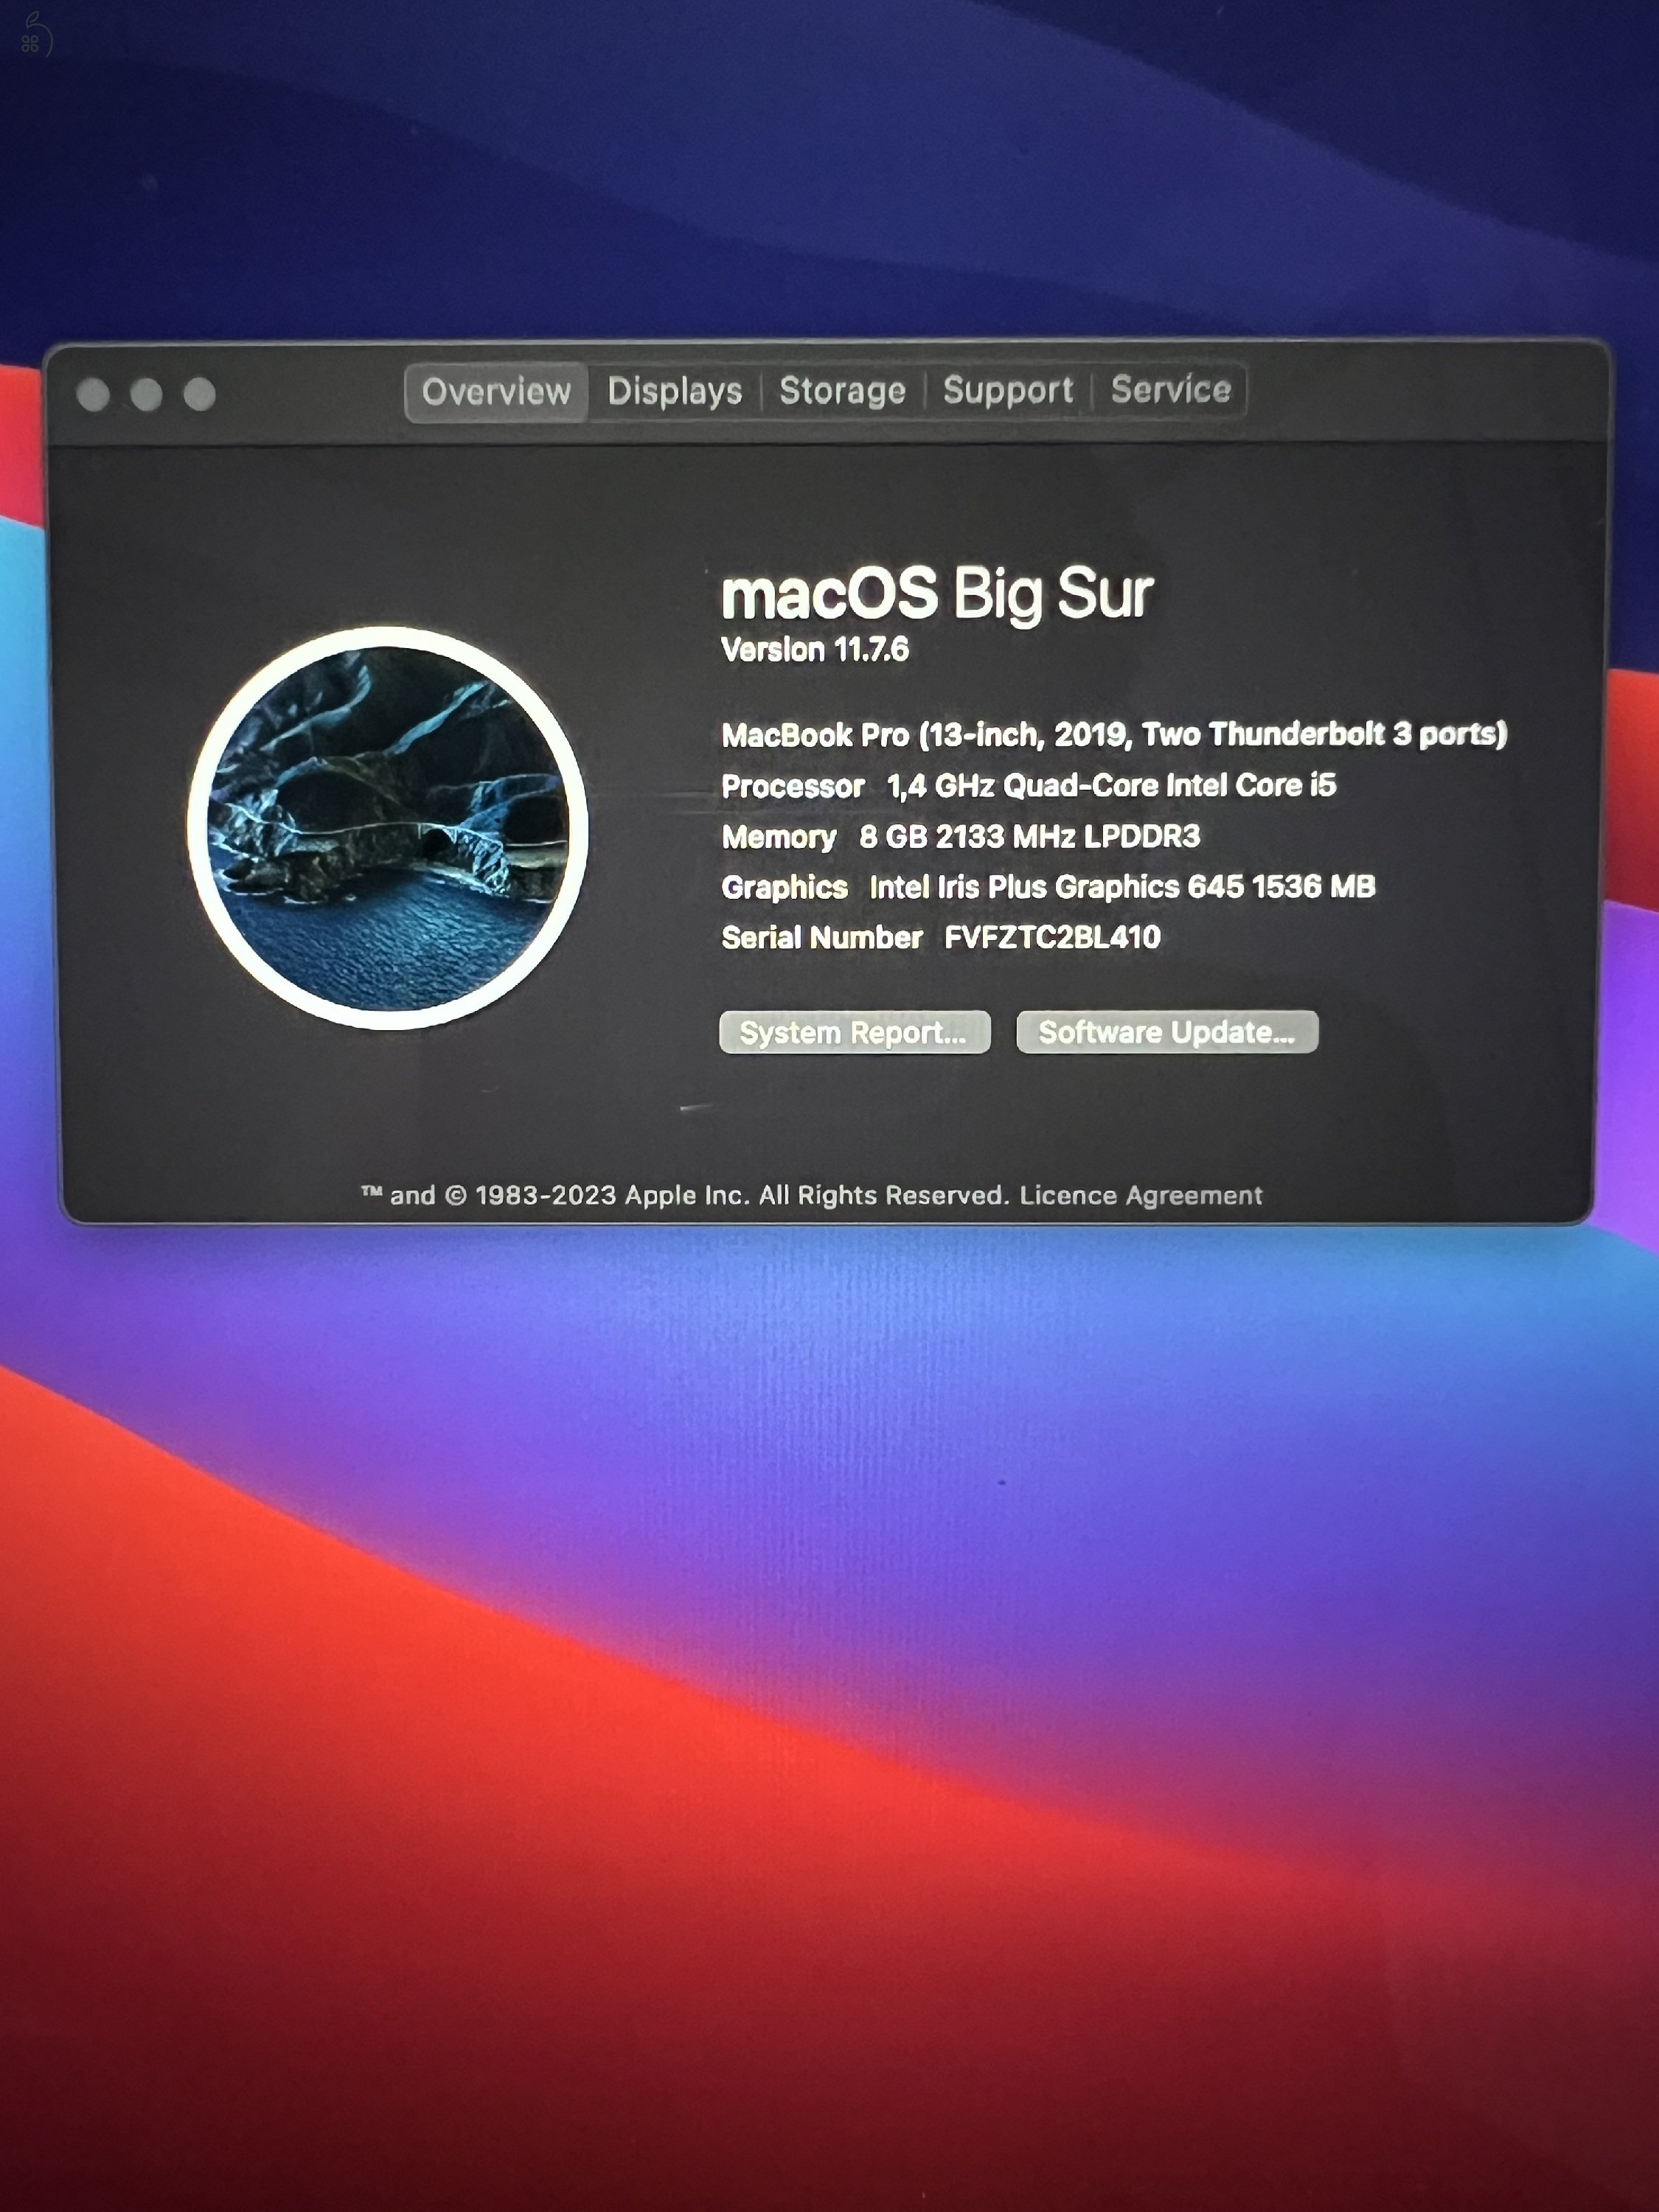
Task: Open the Service tab
Action: click(x=1170, y=388)
